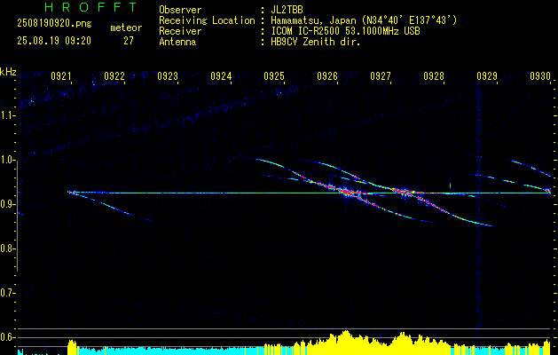Click the 1.1 frequency axis label
The width and height of the screenshot is (558, 355).
[x=7, y=115]
